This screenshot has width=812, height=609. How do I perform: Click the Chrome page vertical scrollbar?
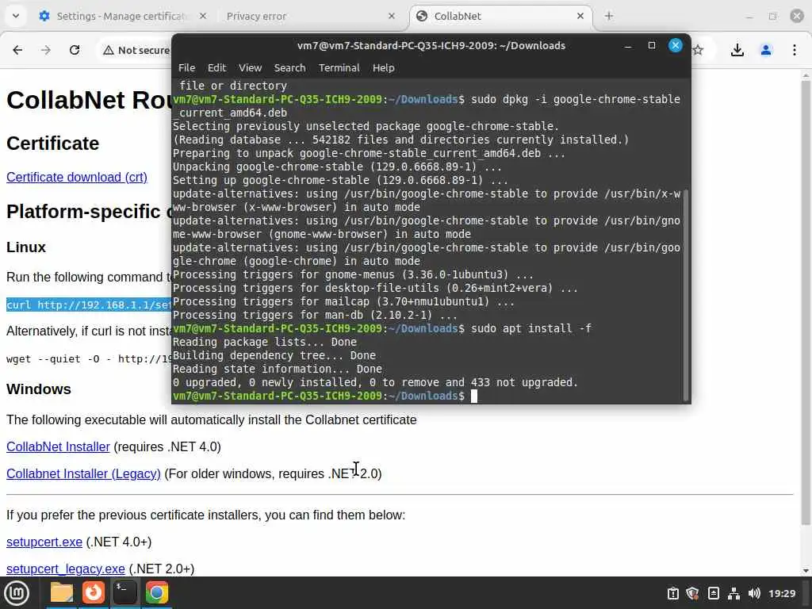[806, 303]
